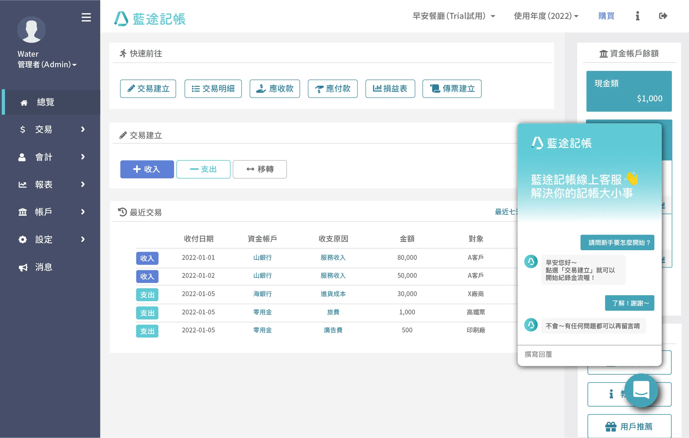Click the 應付款 quick button
The height and width of the screenshot is (438, 689).
pyautogui.click(x=333, y=88)
